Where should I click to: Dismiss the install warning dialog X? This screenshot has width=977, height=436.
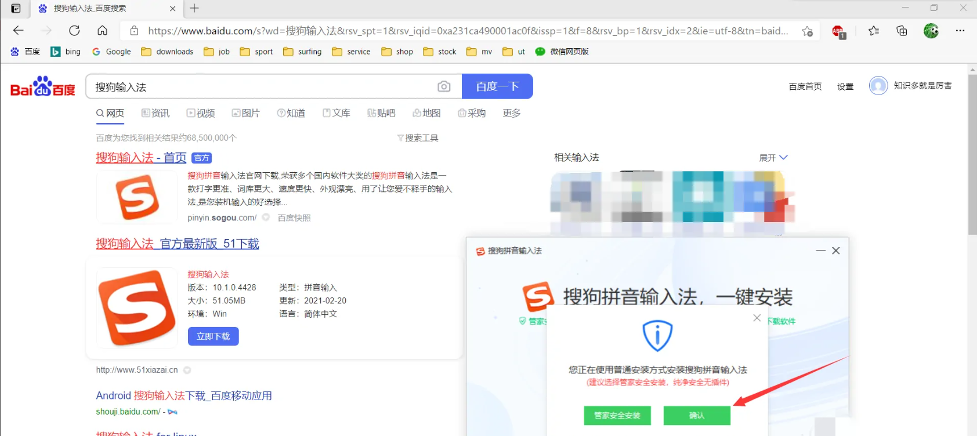757,318
